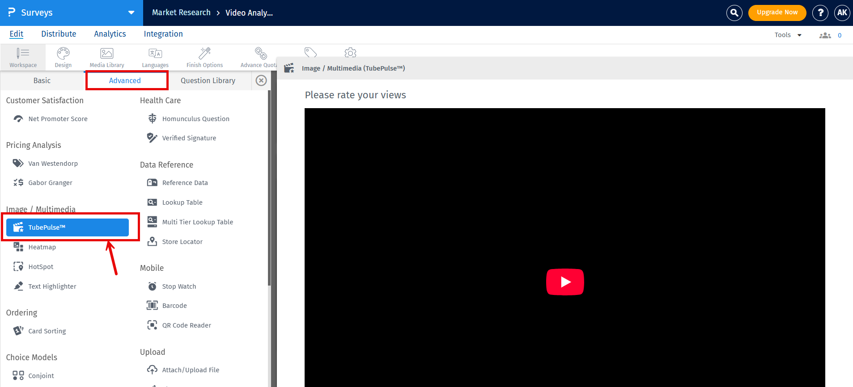This screenshot has height=387, width=853.
Task: Open the Languages toolbar icon
Action: pos(155,57)
